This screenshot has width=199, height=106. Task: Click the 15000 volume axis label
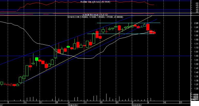[x=196, y=95]
